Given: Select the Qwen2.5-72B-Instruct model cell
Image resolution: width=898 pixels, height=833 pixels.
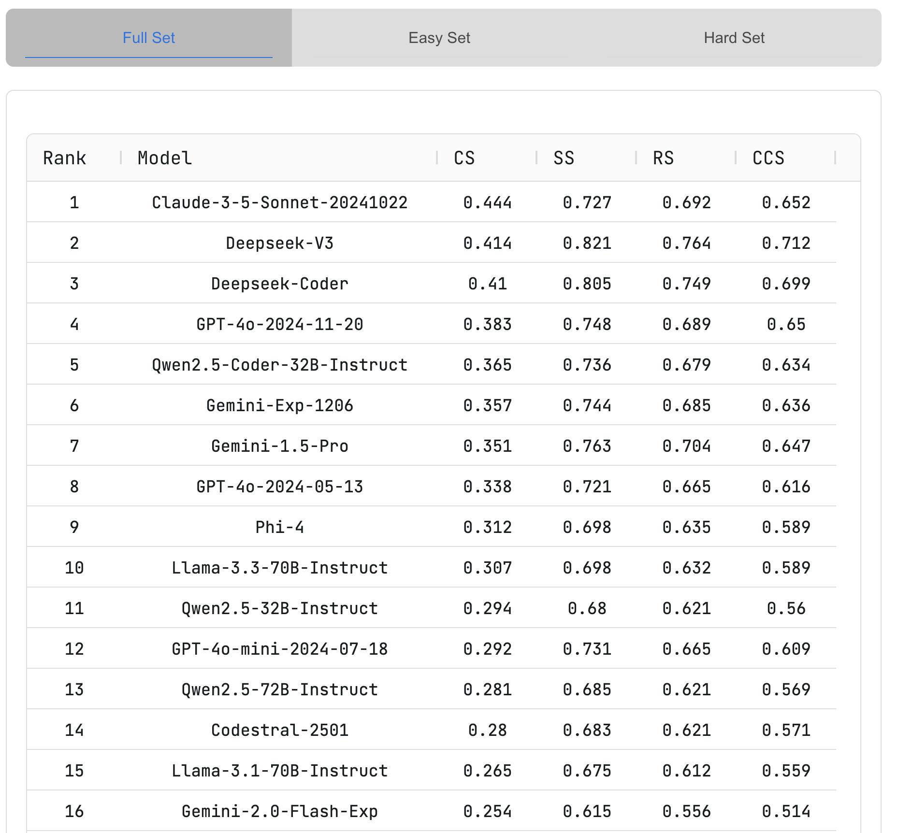Looking at the screenshot, I should pos(280,689).
